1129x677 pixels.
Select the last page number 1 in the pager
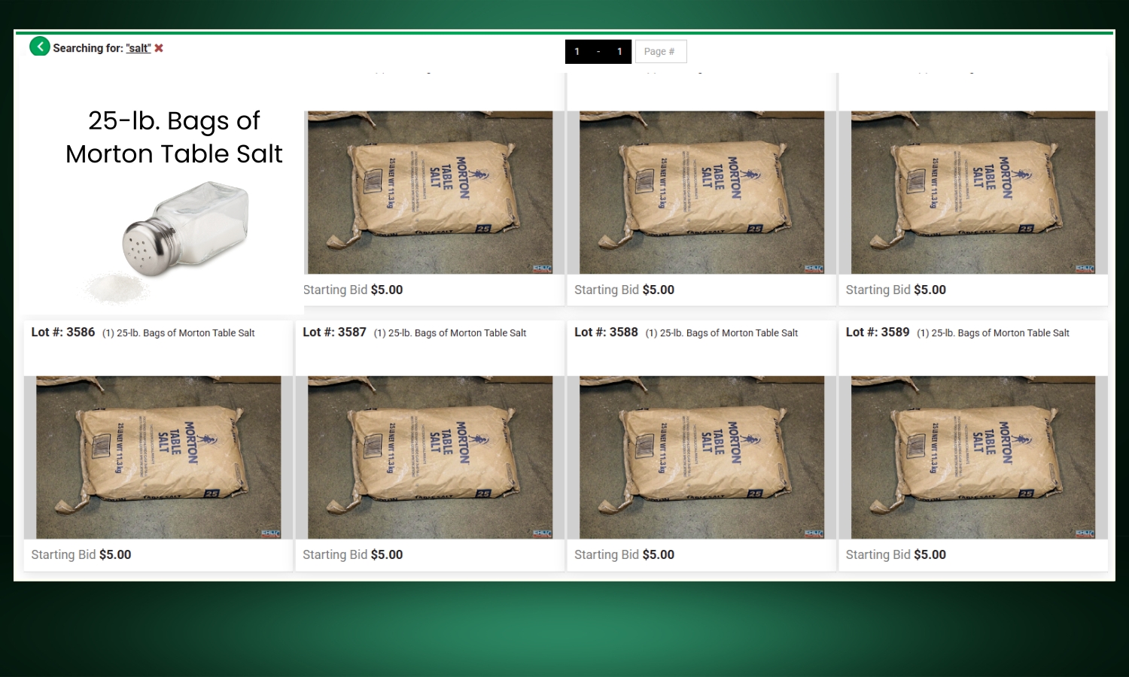(619, 51)
